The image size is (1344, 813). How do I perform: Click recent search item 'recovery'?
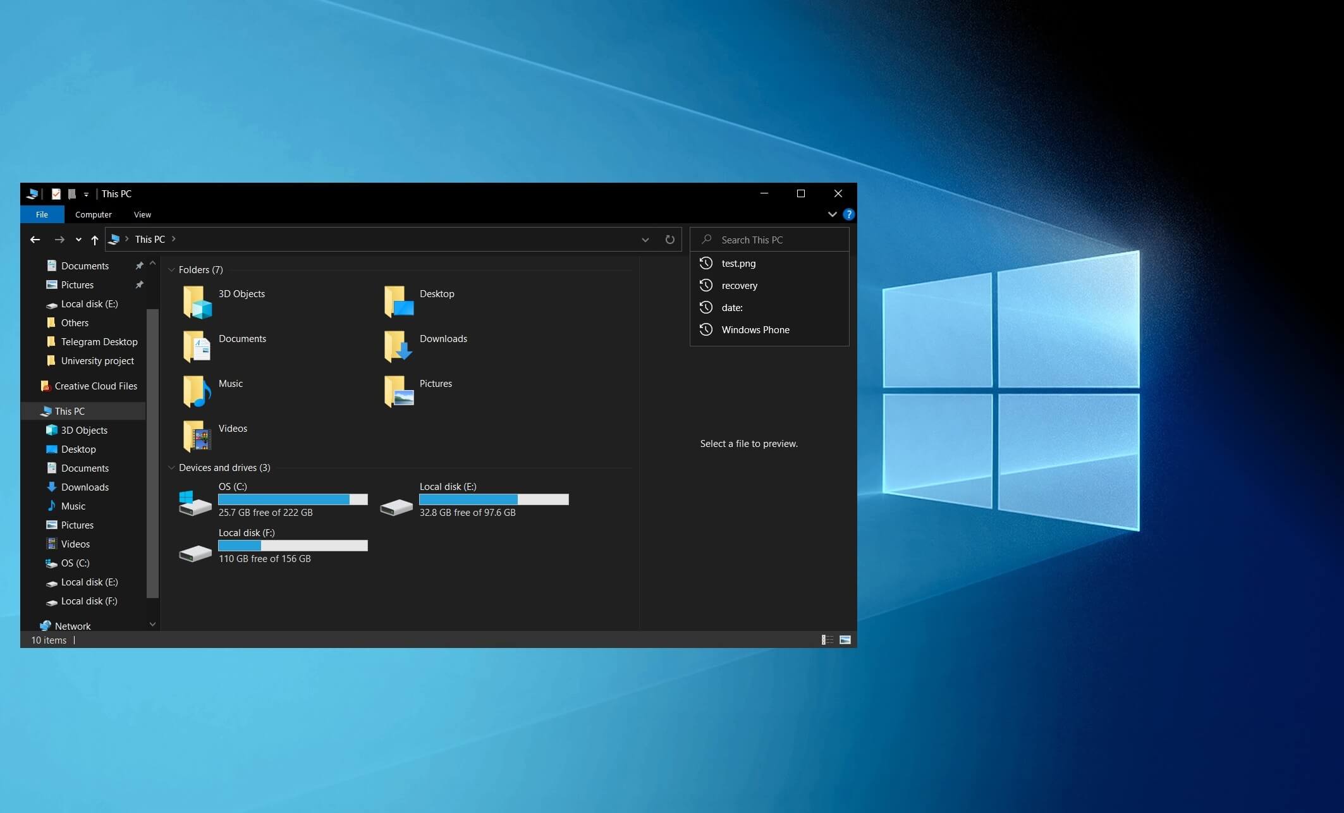[739, 285]
